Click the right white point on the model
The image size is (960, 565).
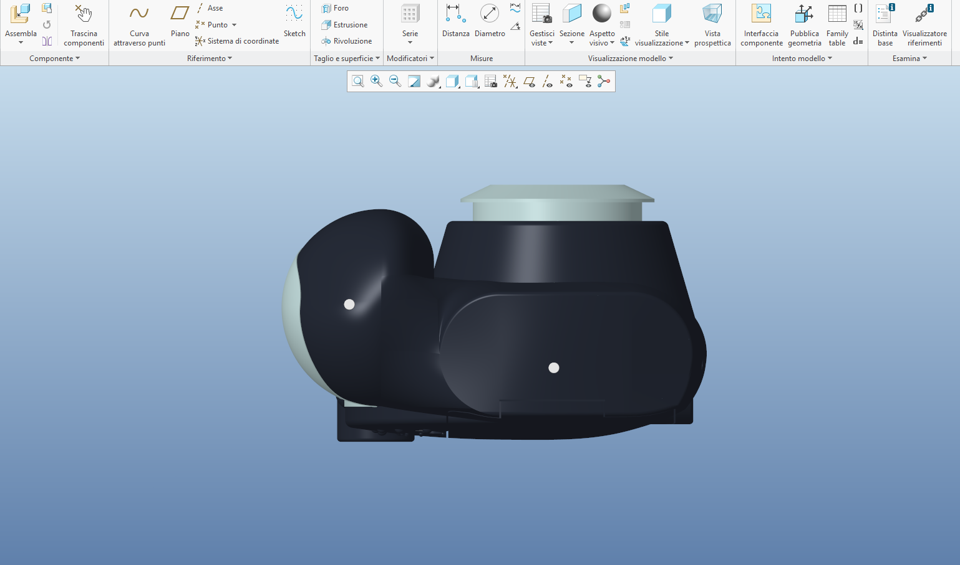(553, 368)
